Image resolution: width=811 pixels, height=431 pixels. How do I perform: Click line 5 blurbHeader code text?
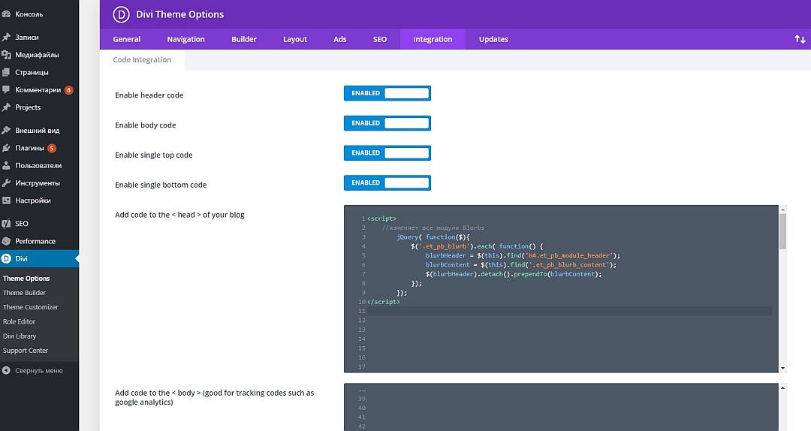tap(523, 255)
